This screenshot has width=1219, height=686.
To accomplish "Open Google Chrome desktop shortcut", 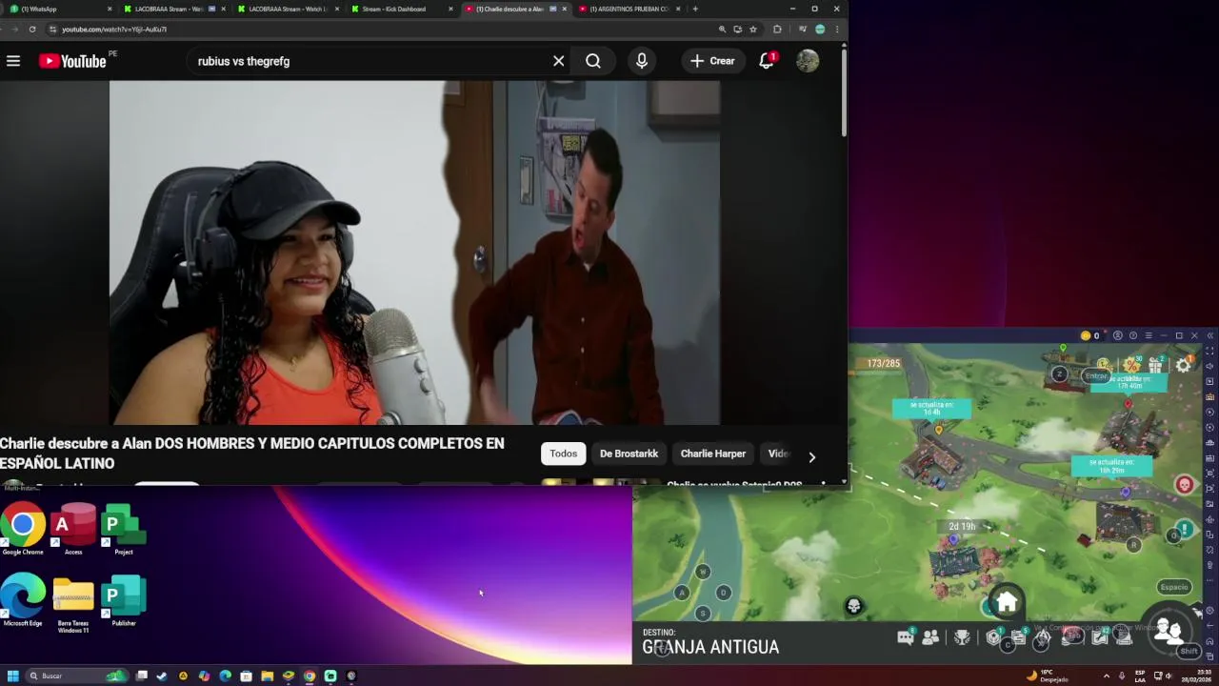I will coord(23,531).
